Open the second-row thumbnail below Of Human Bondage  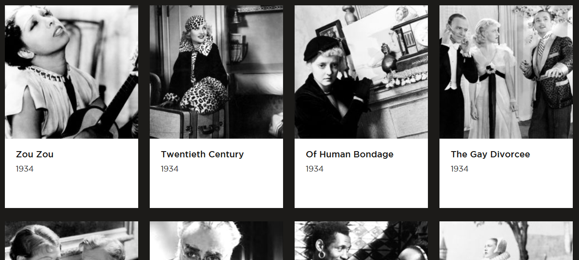tap(361, 241)
